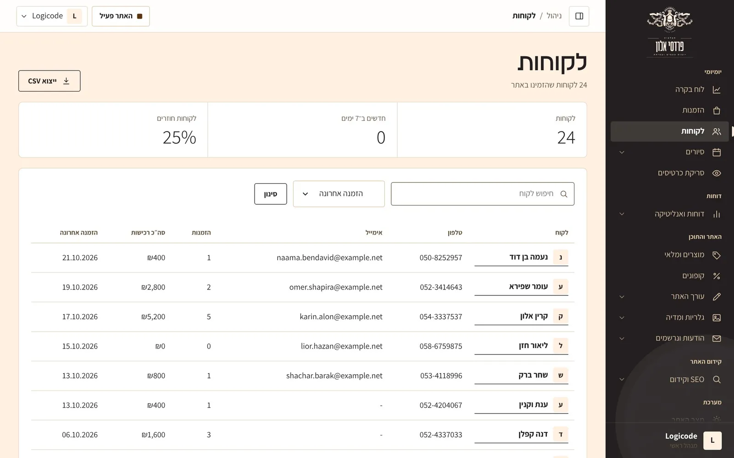The height and width of the screenshot is (458, 734).
Task: Click the מוצרים ומלאי tag icon
Action: (717, 255)
